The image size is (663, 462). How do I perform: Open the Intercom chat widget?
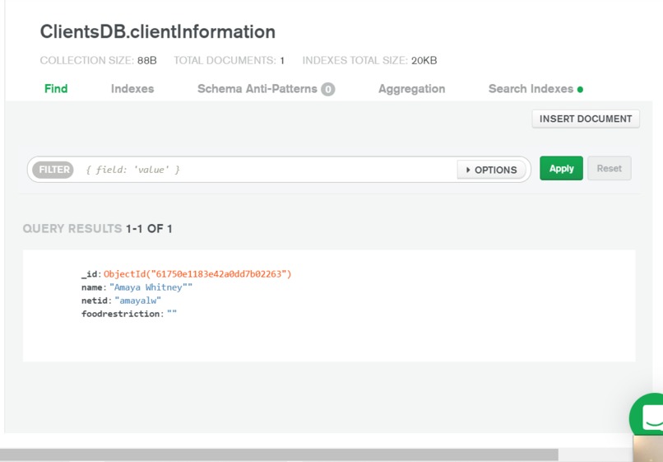[x=651, y=417]
